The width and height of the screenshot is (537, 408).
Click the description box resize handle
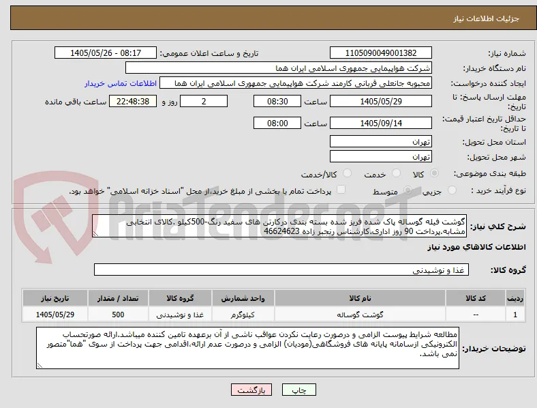95,234
